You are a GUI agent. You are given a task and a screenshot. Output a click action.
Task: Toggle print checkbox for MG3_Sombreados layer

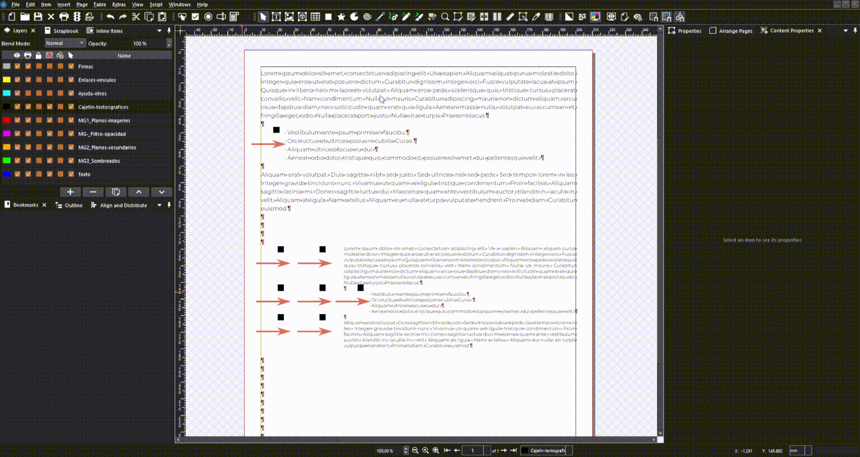tap(28, 161)
